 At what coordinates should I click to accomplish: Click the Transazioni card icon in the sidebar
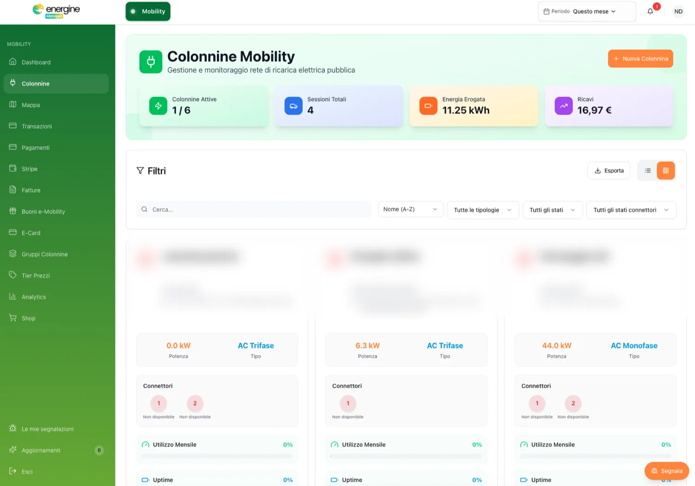(x=13, y=126)
